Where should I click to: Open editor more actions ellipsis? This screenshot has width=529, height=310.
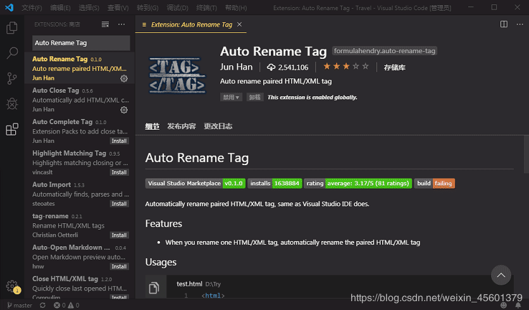tap(519, 24)
